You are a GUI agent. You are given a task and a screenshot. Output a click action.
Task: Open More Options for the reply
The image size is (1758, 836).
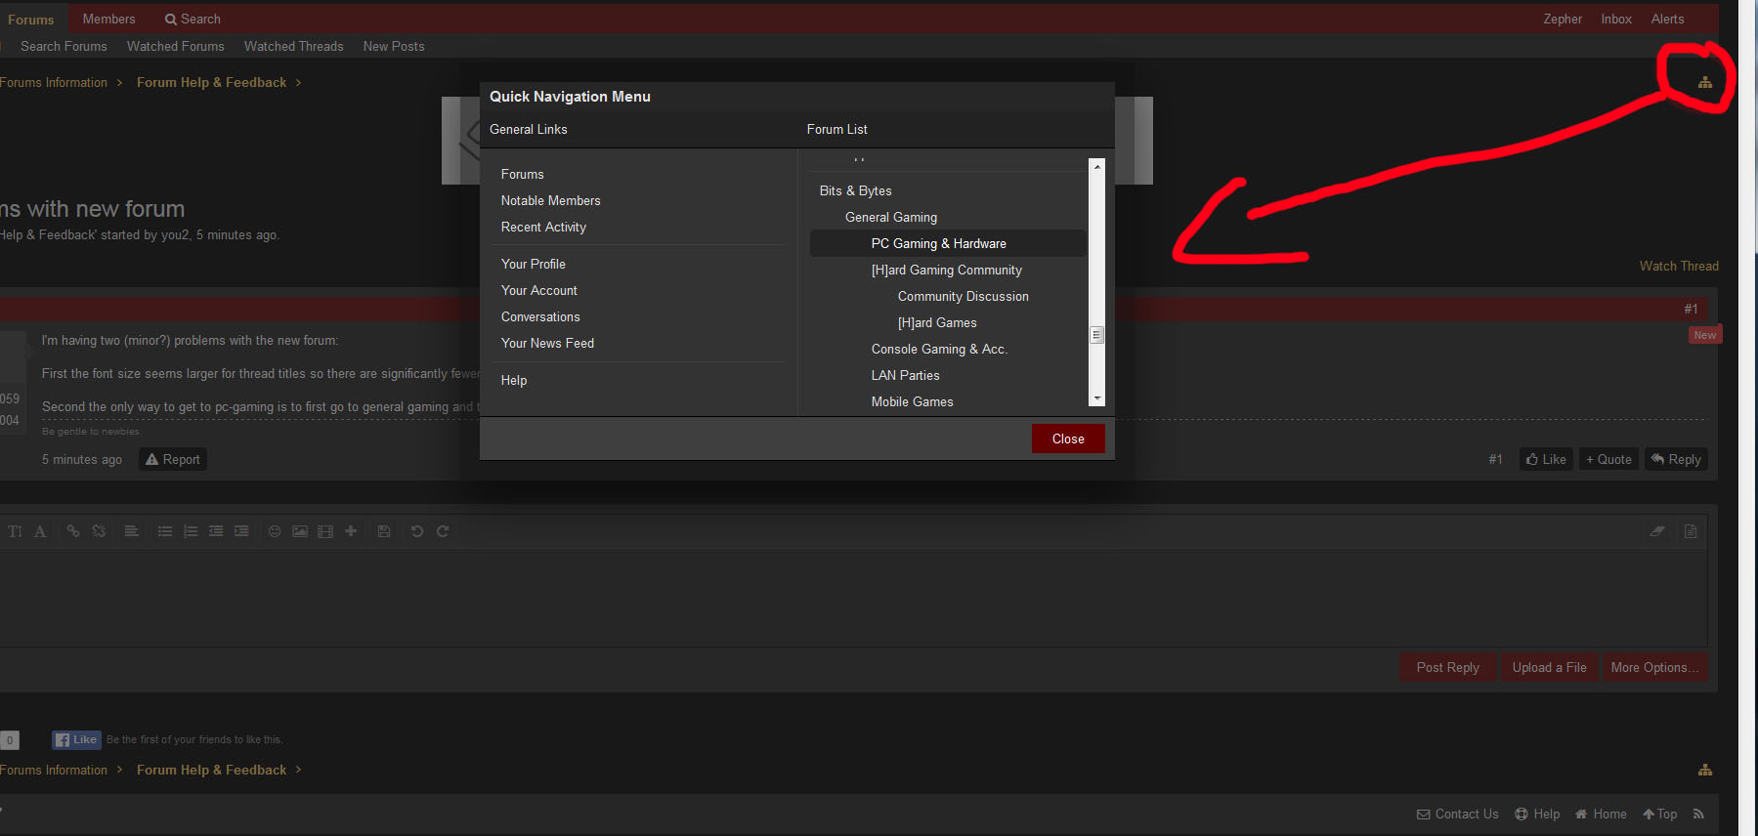[1655, 667]
